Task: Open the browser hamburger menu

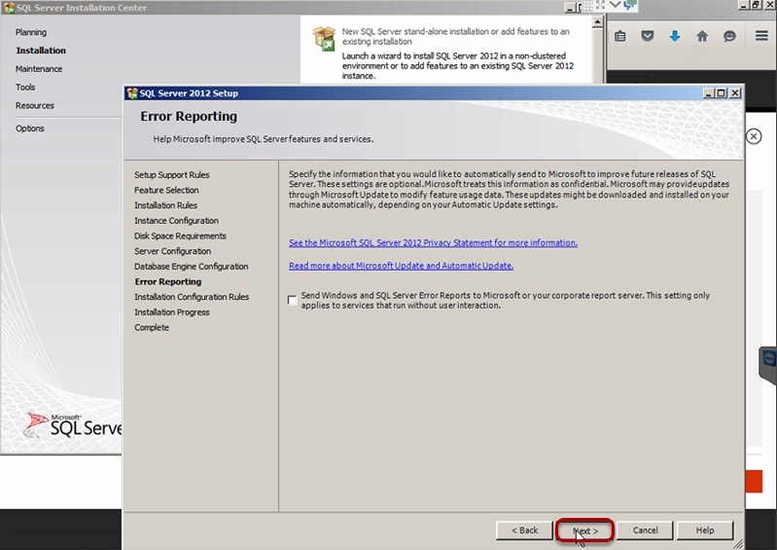Action: [x=761, y=36]
